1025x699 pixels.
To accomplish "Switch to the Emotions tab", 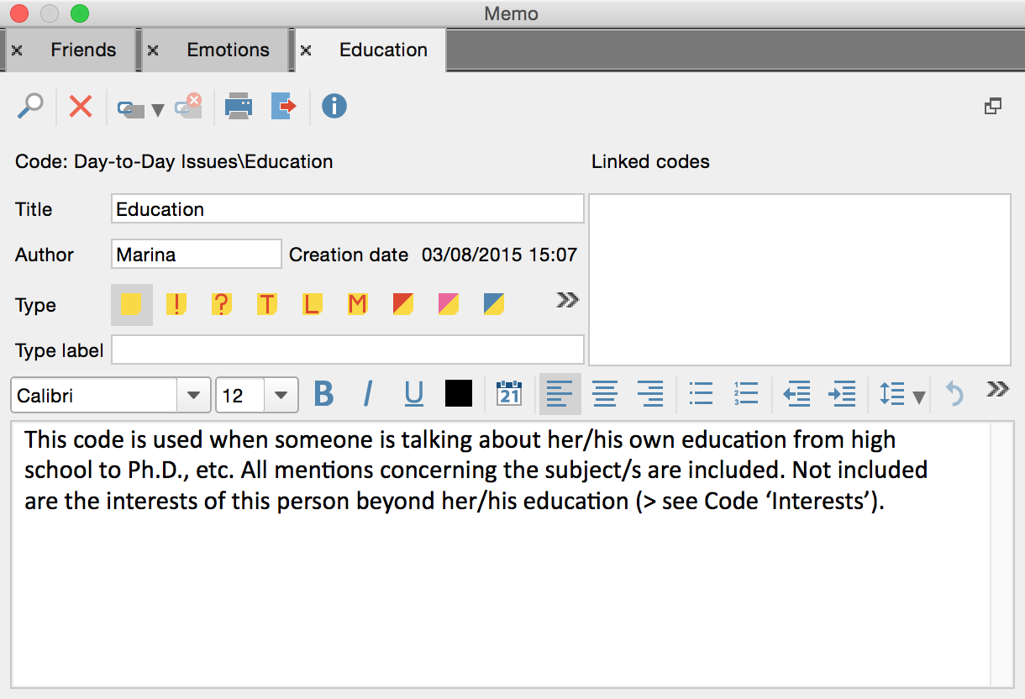I will point(228,50).
